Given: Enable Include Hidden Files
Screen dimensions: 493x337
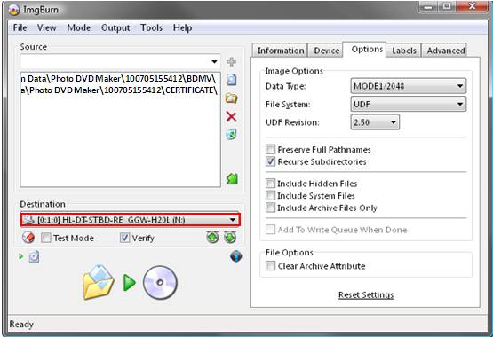Looking at the screenshot, I should coord(270,184).
